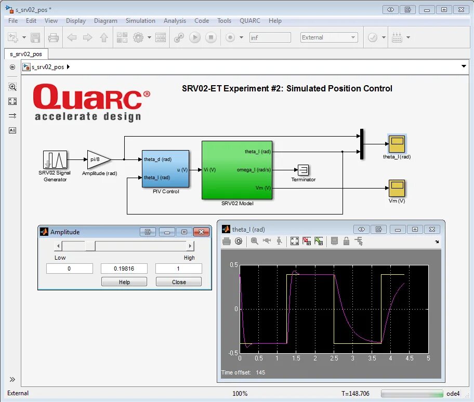Image resolution: width=474 pixels, height=402 pixels.
Task: Click the Vm (V) scope block
Action: 397,188
